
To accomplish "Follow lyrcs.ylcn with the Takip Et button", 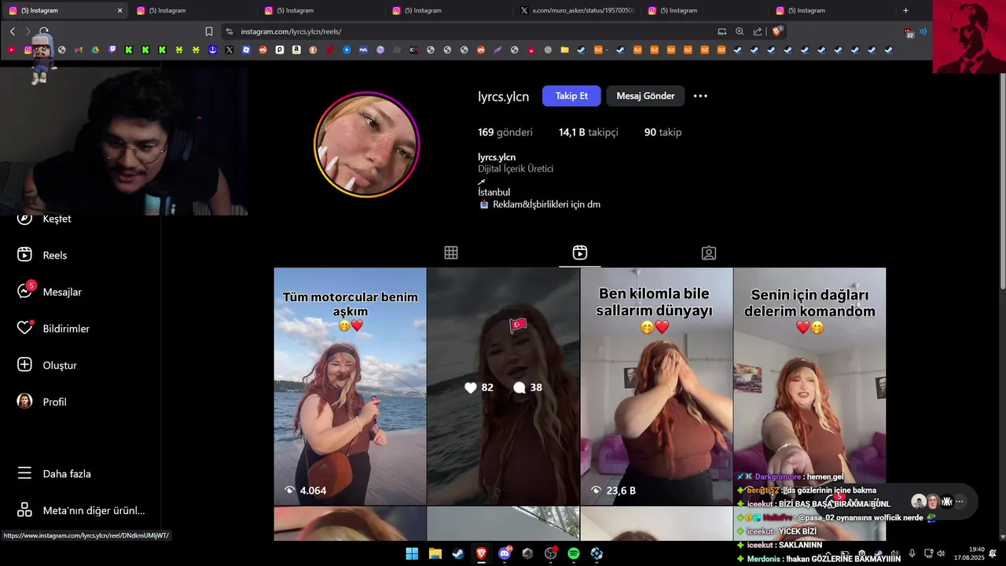I will [571, 96].
